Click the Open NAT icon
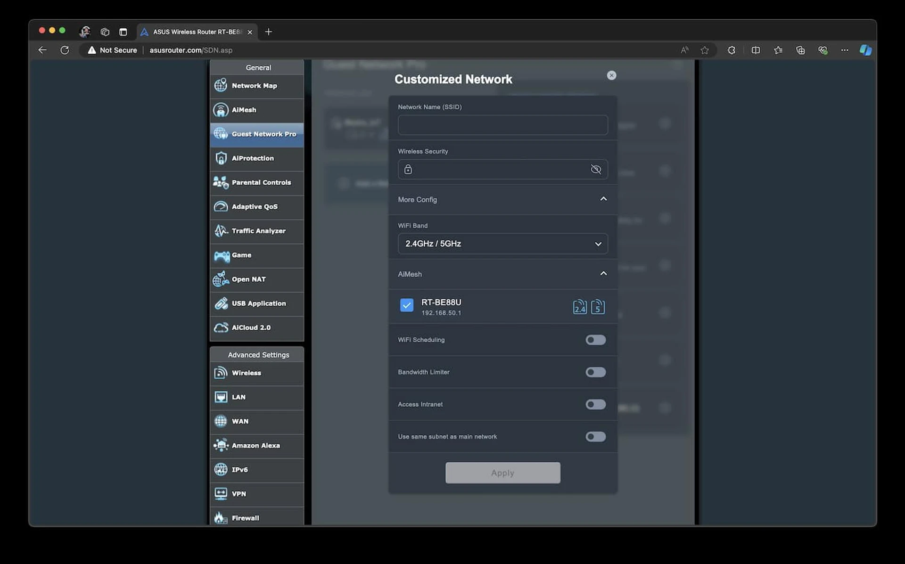The width and height of the screenshot is (905, 564). (x=221, y=279)
